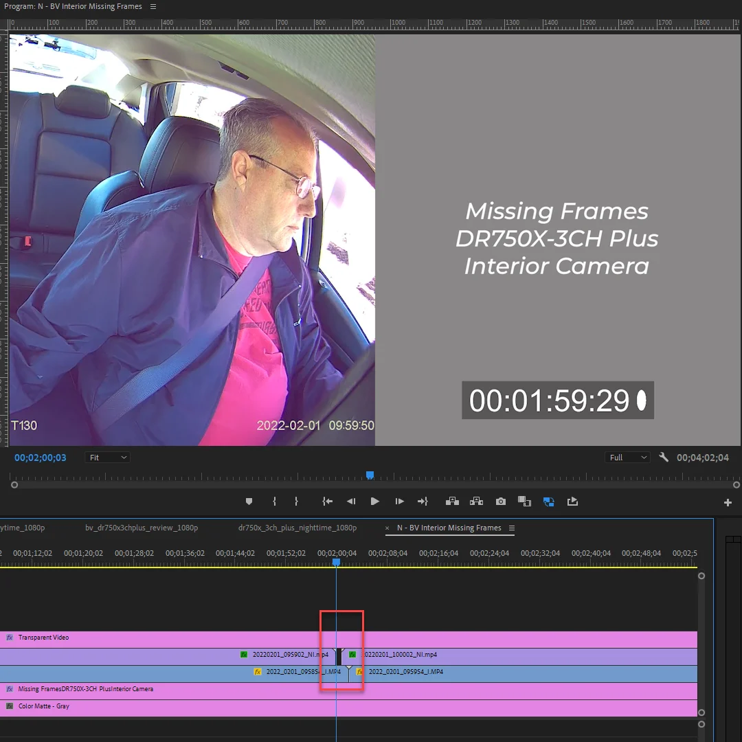Click the Lift button
Image resolution: width=742 pixels, height=742 pixels.
point(452,502)
